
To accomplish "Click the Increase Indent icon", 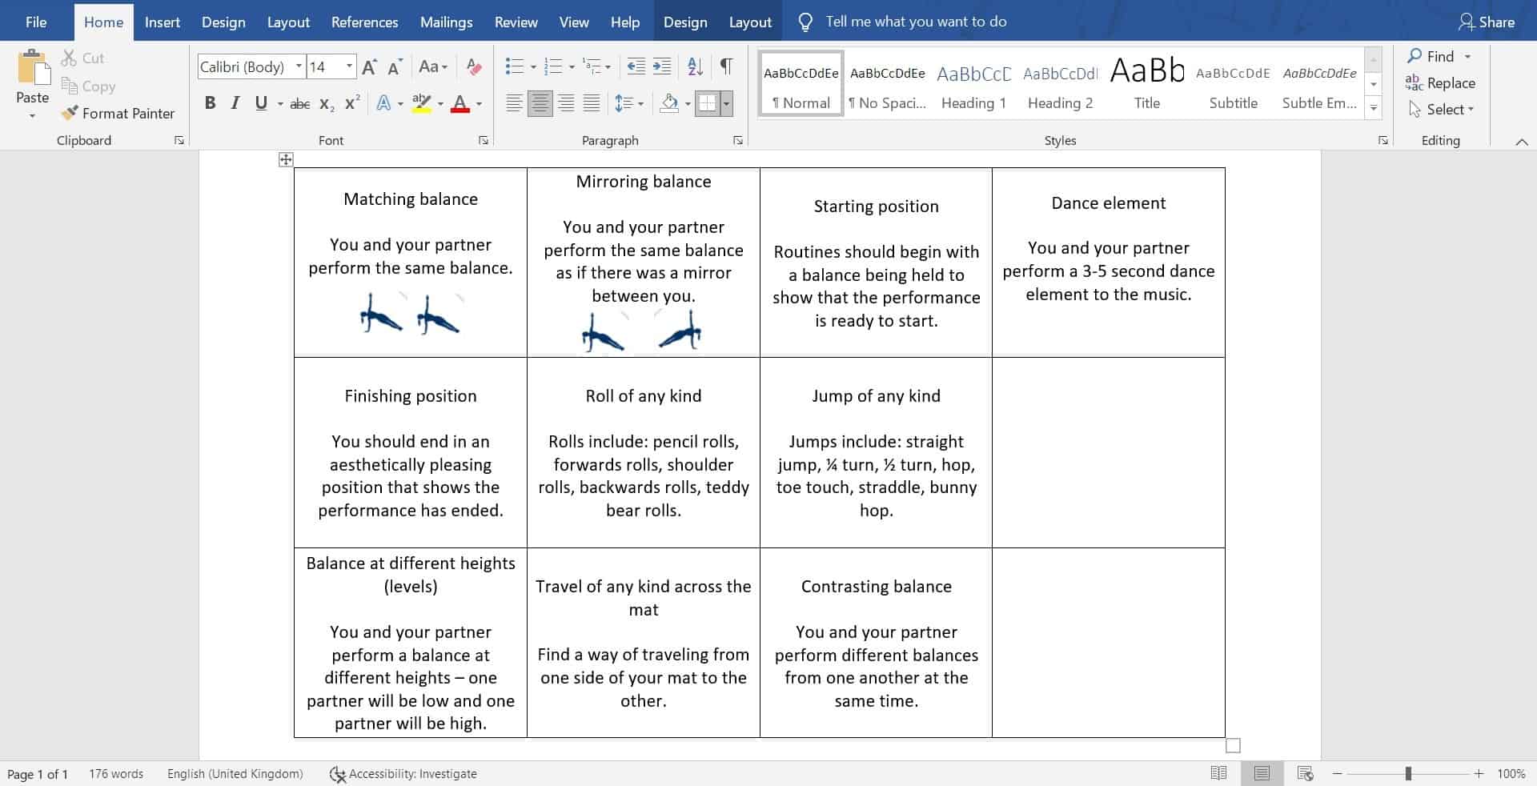I will (662, 66).
